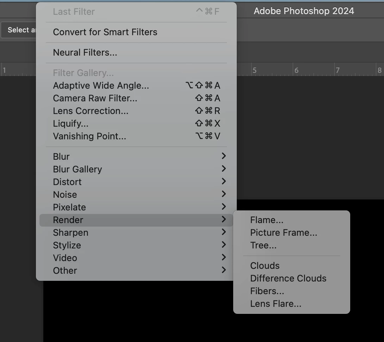Open the Fibers filter dialog

tap(292, 291)
